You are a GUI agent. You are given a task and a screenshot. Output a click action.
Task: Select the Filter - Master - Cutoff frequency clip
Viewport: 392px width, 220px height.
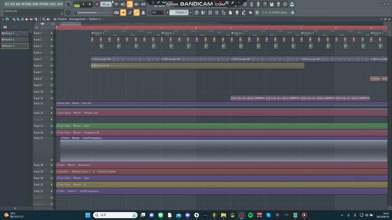tap(224, 149)
